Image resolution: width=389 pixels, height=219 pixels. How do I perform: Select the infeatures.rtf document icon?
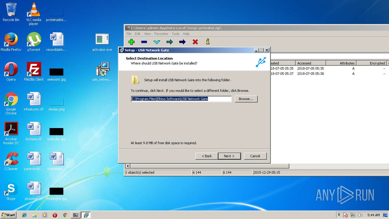point(34,102)
